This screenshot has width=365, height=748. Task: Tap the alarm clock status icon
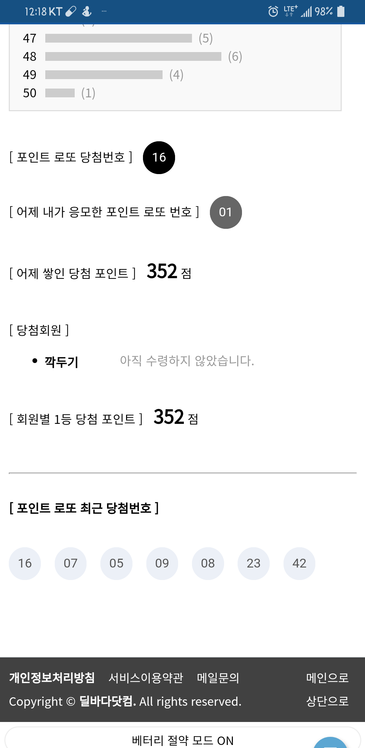273,12
